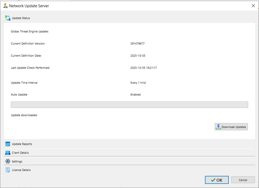Viewport: 259px width, 188px height.
Task: Click the Update Status sync arrows icon
Action: click(8, 18)
